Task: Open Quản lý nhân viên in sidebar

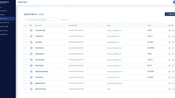Action: [7, 23]
